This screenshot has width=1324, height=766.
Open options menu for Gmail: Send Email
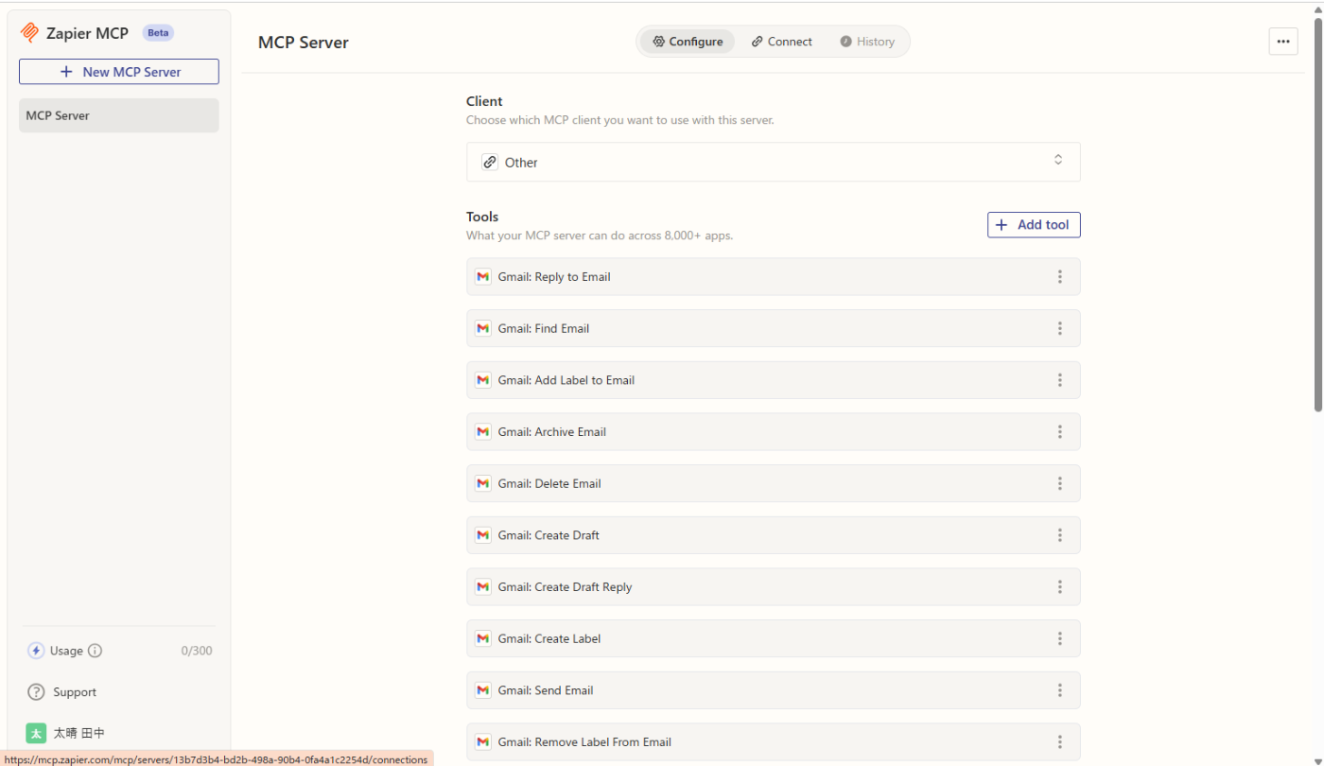coord(1060,690)
